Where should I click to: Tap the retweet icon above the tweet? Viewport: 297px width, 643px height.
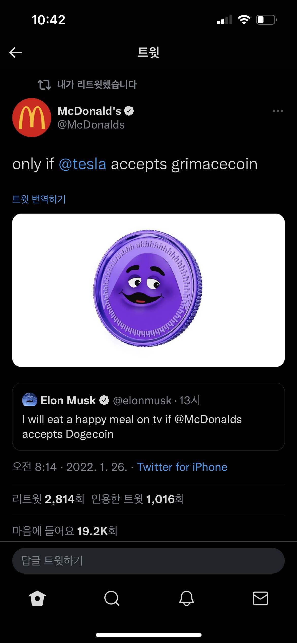tap(44, 85)
